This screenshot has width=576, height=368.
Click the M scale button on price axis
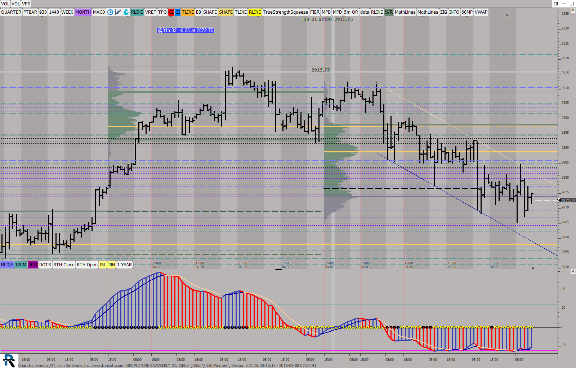click(573, 11)
